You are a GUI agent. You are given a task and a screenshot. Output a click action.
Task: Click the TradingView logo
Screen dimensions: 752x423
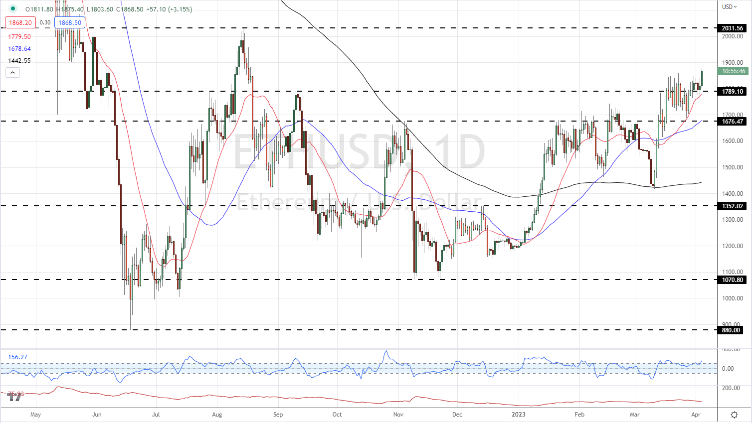(15, 397)
